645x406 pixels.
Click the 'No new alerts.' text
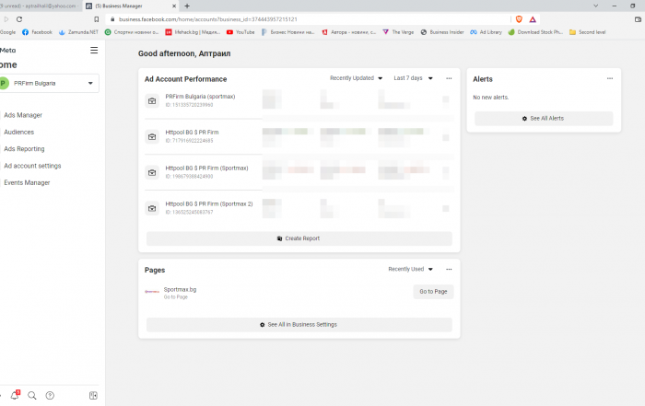click(491, 98)
